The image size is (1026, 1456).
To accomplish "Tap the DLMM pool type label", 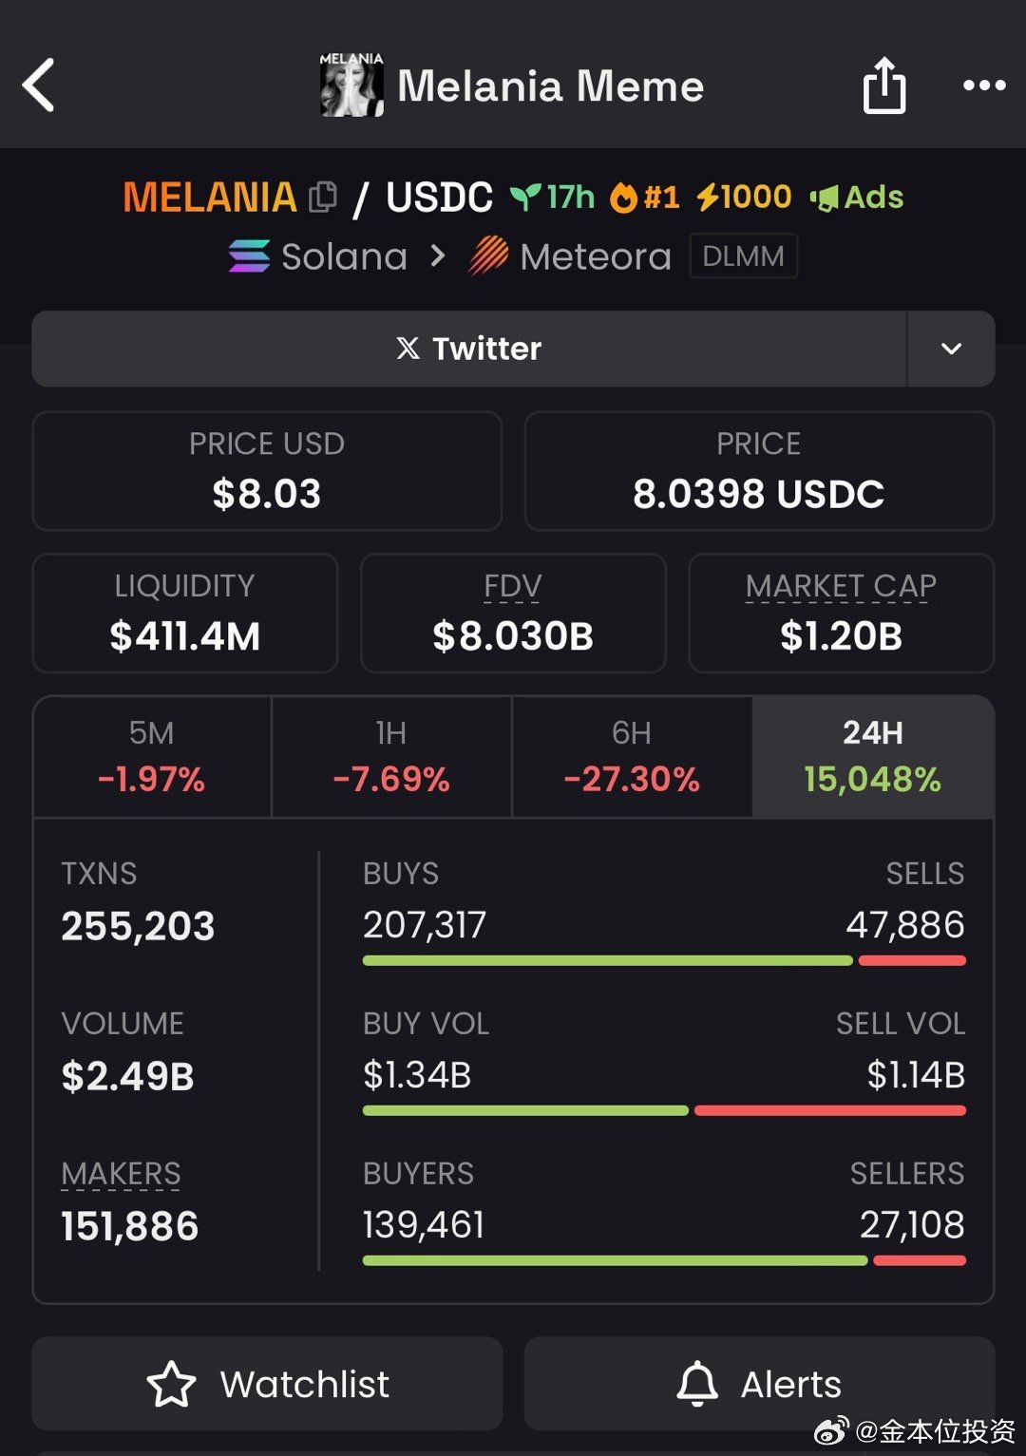I will (x=743, y=256).
